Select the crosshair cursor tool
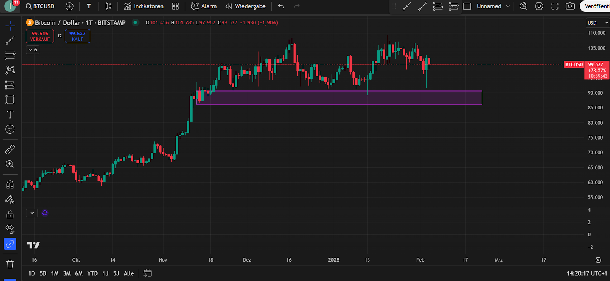 point(10,26)
